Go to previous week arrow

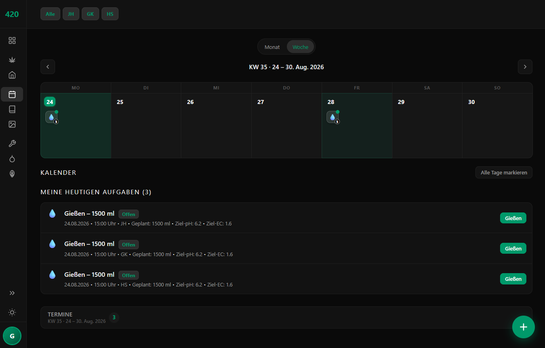(48, 67)
